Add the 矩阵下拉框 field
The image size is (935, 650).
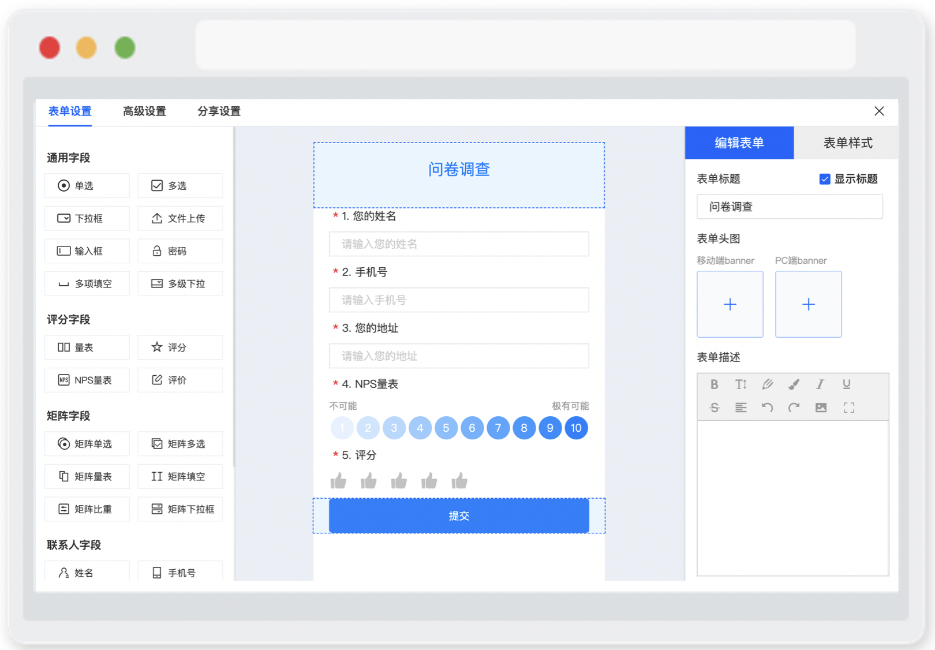click(x=180, y=509)
